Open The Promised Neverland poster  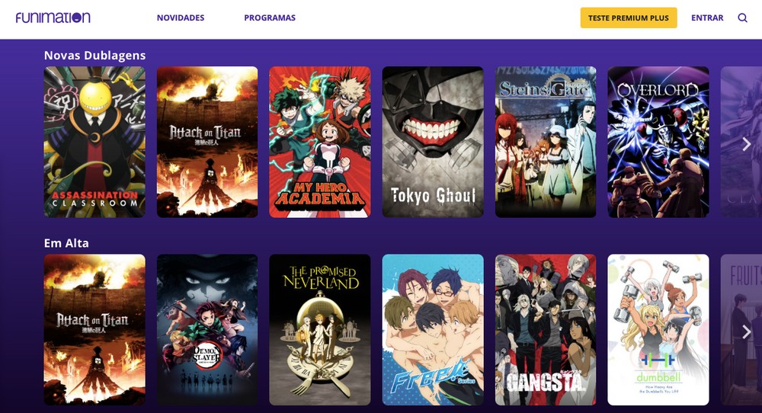point(320,330)
